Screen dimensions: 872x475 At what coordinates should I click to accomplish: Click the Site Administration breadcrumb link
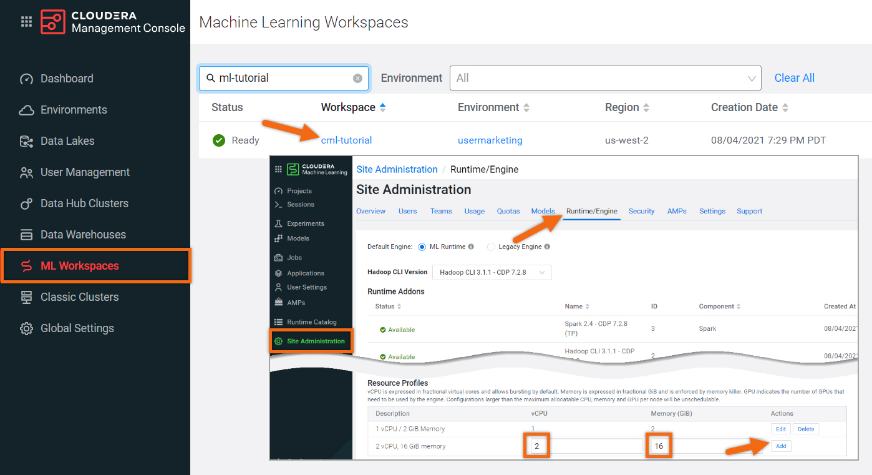click(x=397, y=169)
